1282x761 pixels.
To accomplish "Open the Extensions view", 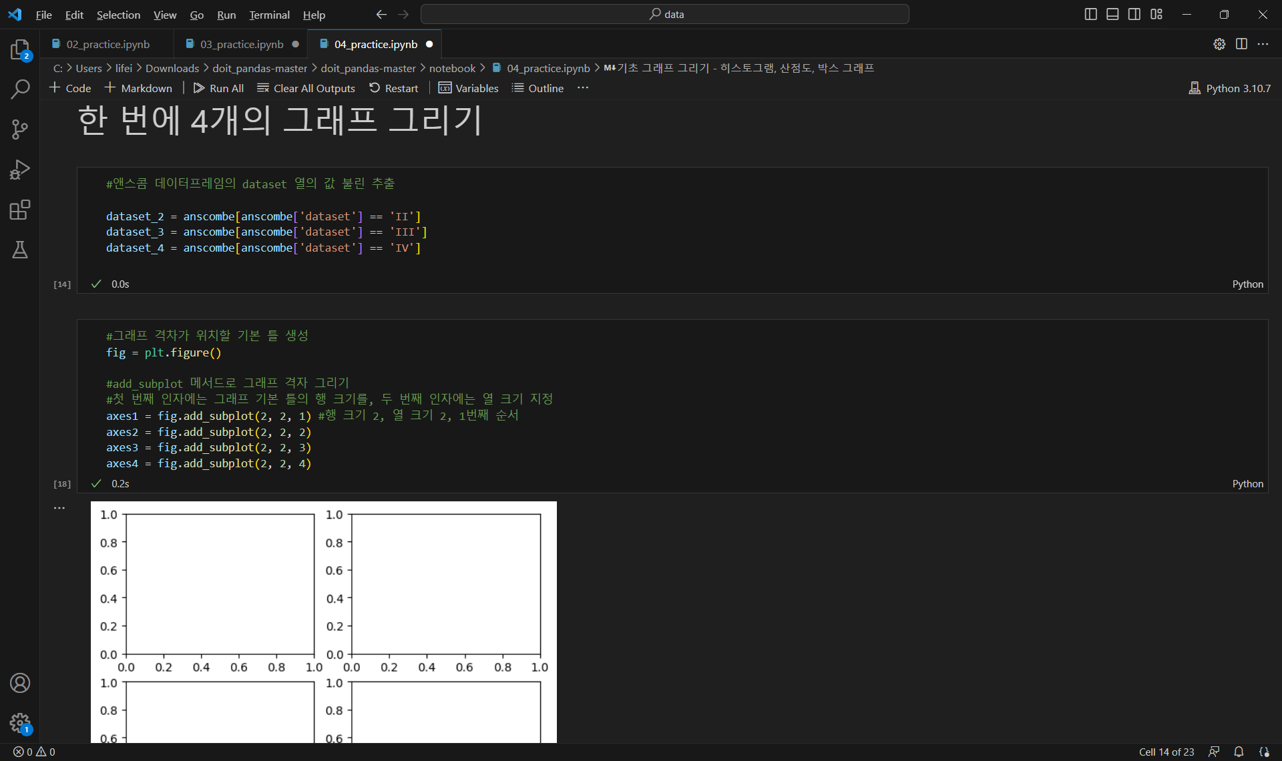I will coord(20,210).
